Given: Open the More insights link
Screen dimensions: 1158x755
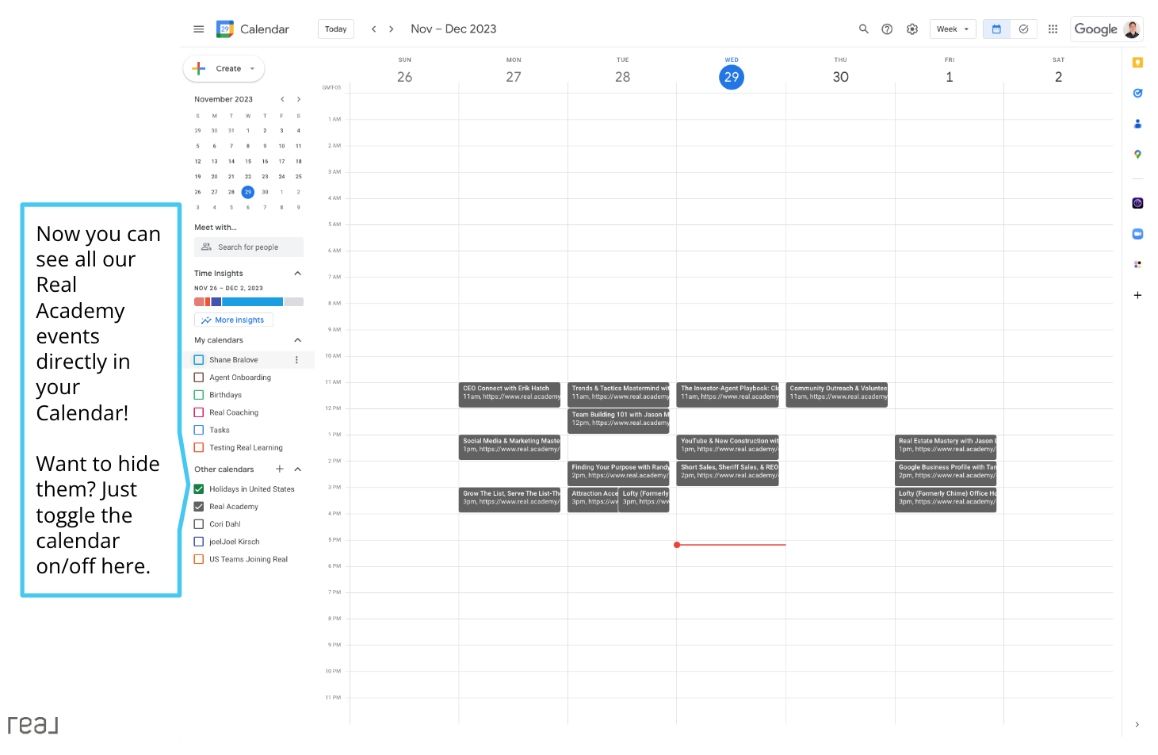Looking at the screenshot, I should click(233, 320).
